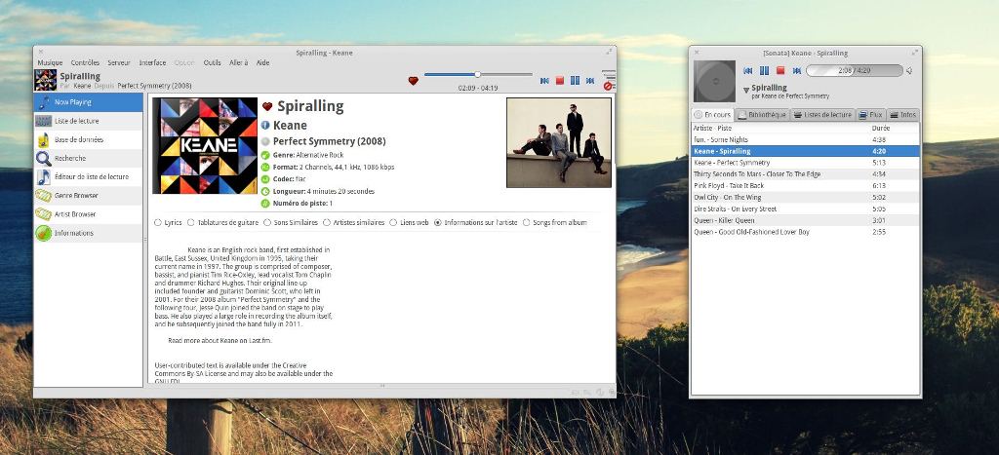Open the Musique menu

coord(50,63)
